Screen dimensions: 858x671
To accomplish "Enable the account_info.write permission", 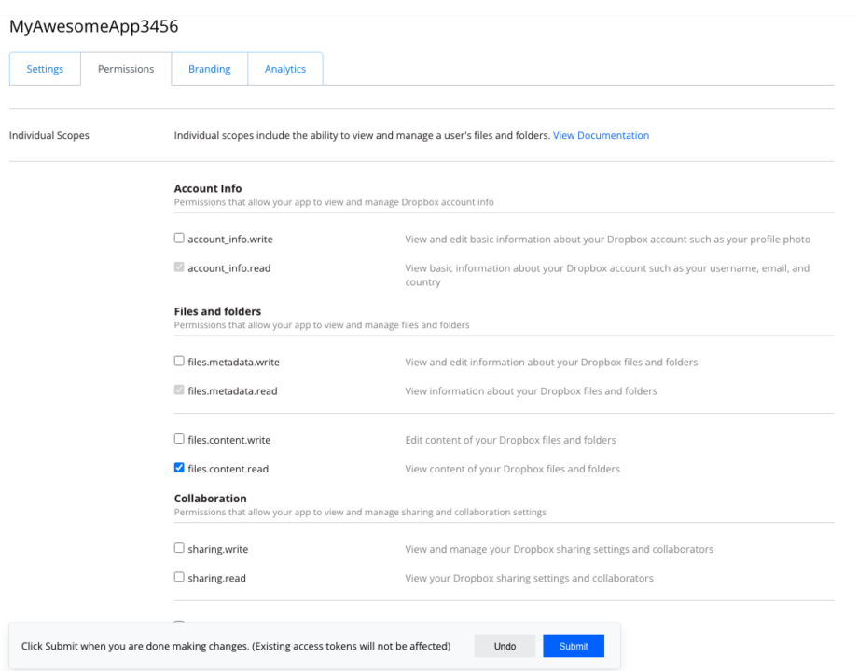I will pos(178,238).
